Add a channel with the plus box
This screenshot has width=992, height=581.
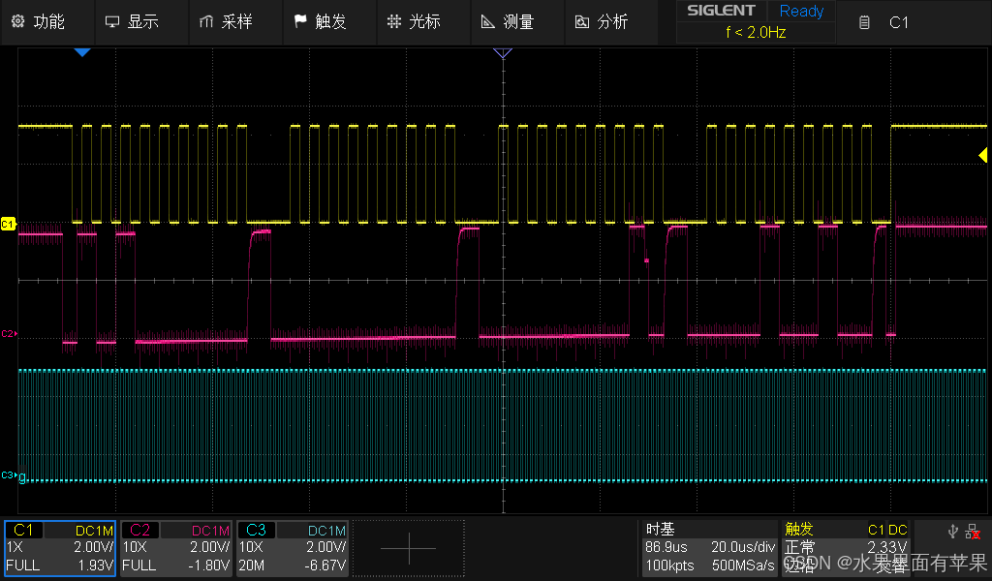pos(409,548)
